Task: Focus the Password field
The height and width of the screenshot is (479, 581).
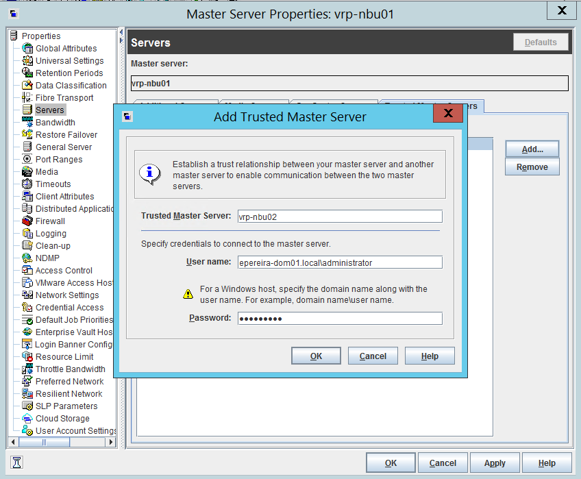Action: tap(340, 319)
